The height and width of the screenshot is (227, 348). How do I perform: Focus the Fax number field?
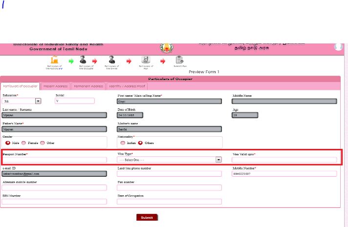coord(169,187)
